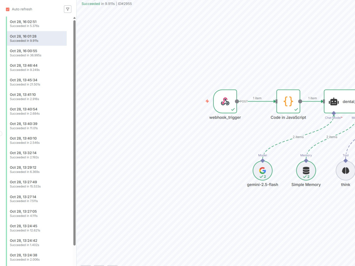Click the '1 item' label after Code node

pyautogui.click(x=312, y=98)
